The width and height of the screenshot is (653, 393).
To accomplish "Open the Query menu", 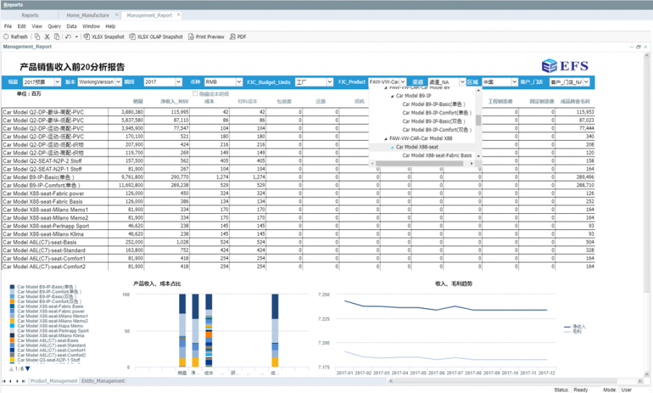I will (x=54, y=26).
